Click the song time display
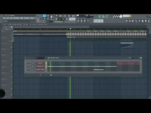The width and height of the screenshot is (151, 113). [x=103, y=17]
